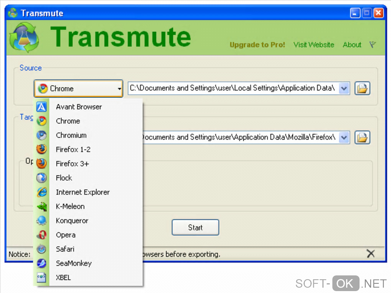Click the Flock globe icon
This screenshot has width=391, height=293.
click(41, 178)
